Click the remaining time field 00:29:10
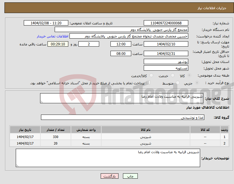Screen dimensions: 234x184 coord(58,44)
